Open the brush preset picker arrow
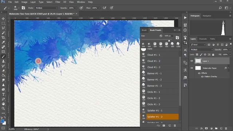Viewport: 233px width, 131px height. coord(19,8)
